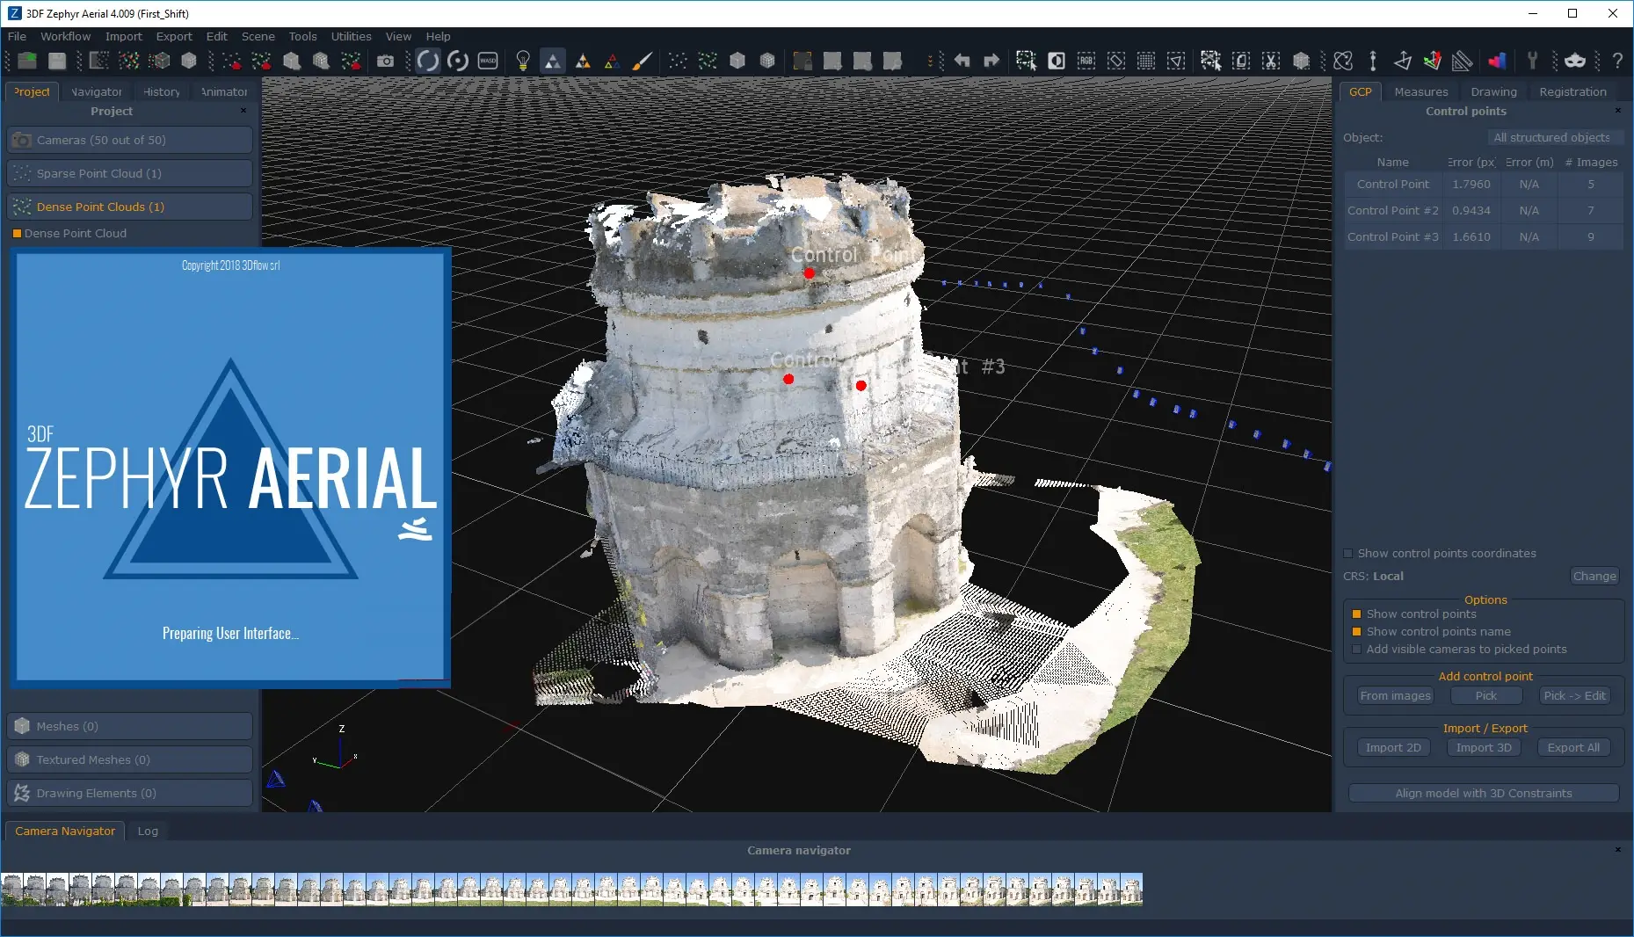This screenshot has width=1634, height=937.
Task: Toggle Show control points name checkbox
Action: [1356, 632]
